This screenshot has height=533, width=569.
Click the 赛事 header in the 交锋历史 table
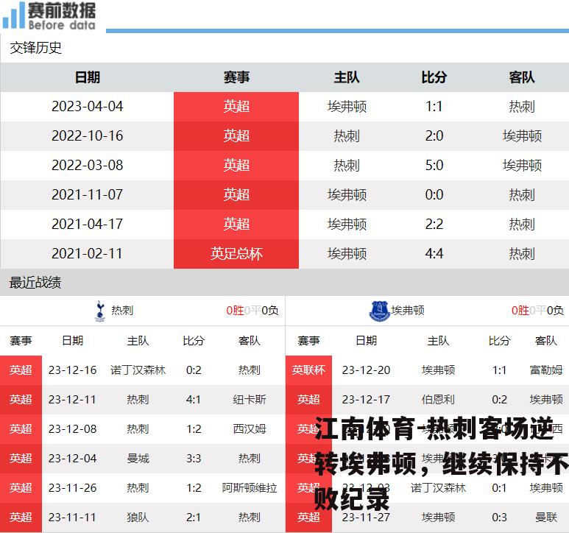click(x=236, y=77)
